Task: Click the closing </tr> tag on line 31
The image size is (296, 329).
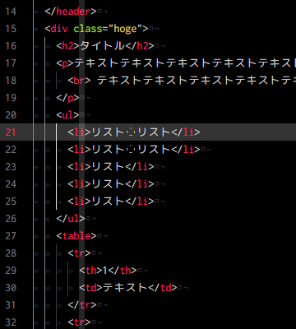Action: click(82, 305)
